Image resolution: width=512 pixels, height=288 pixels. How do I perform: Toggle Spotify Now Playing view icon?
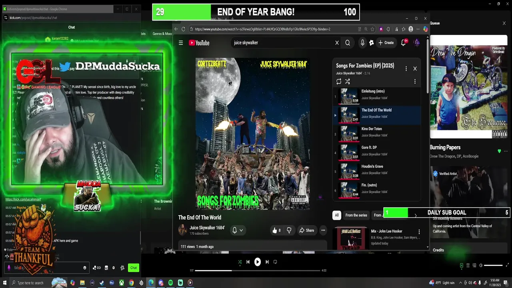click(461, 265)
